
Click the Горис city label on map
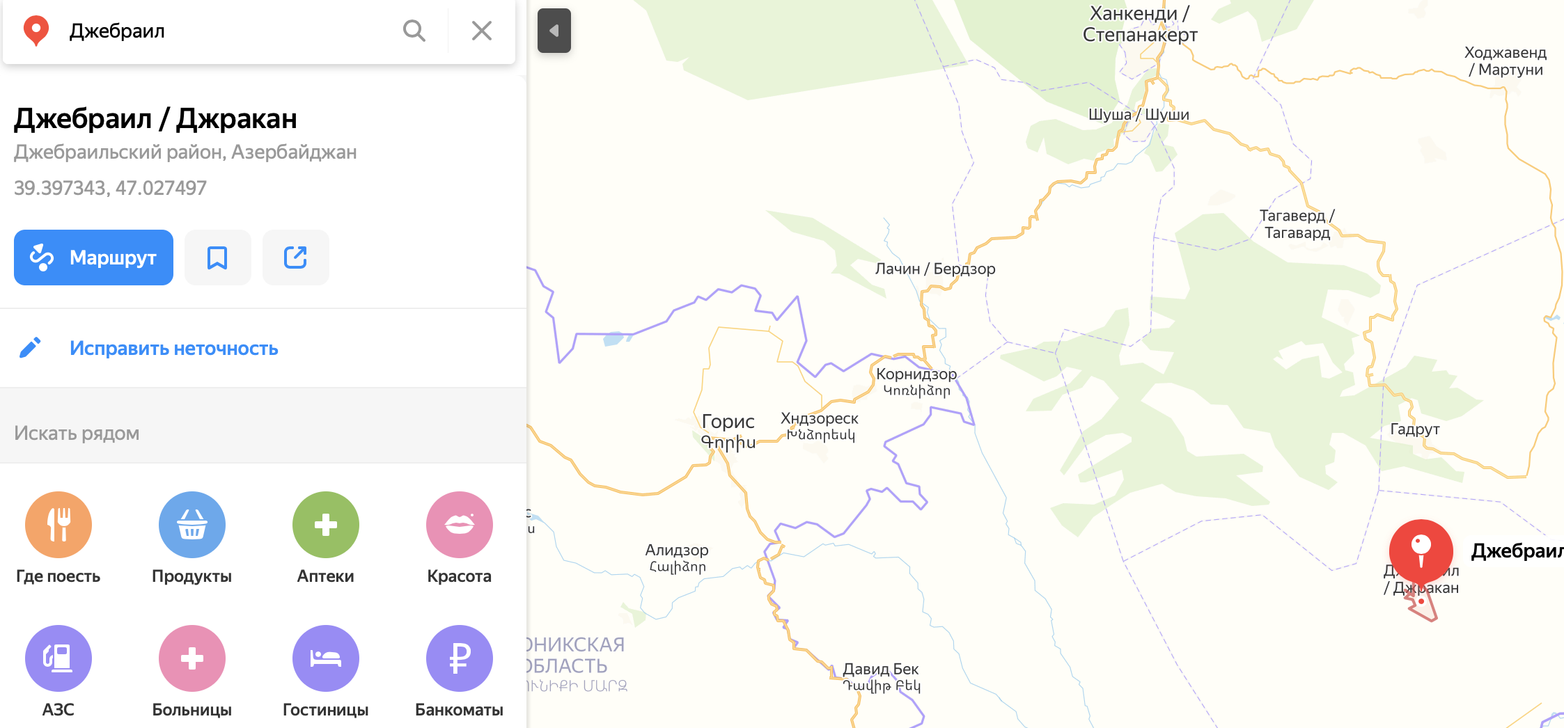click(728, 422)
